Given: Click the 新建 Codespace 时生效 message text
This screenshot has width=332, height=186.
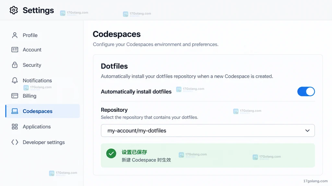Looking at the screenshot, I should click(146, 160).
